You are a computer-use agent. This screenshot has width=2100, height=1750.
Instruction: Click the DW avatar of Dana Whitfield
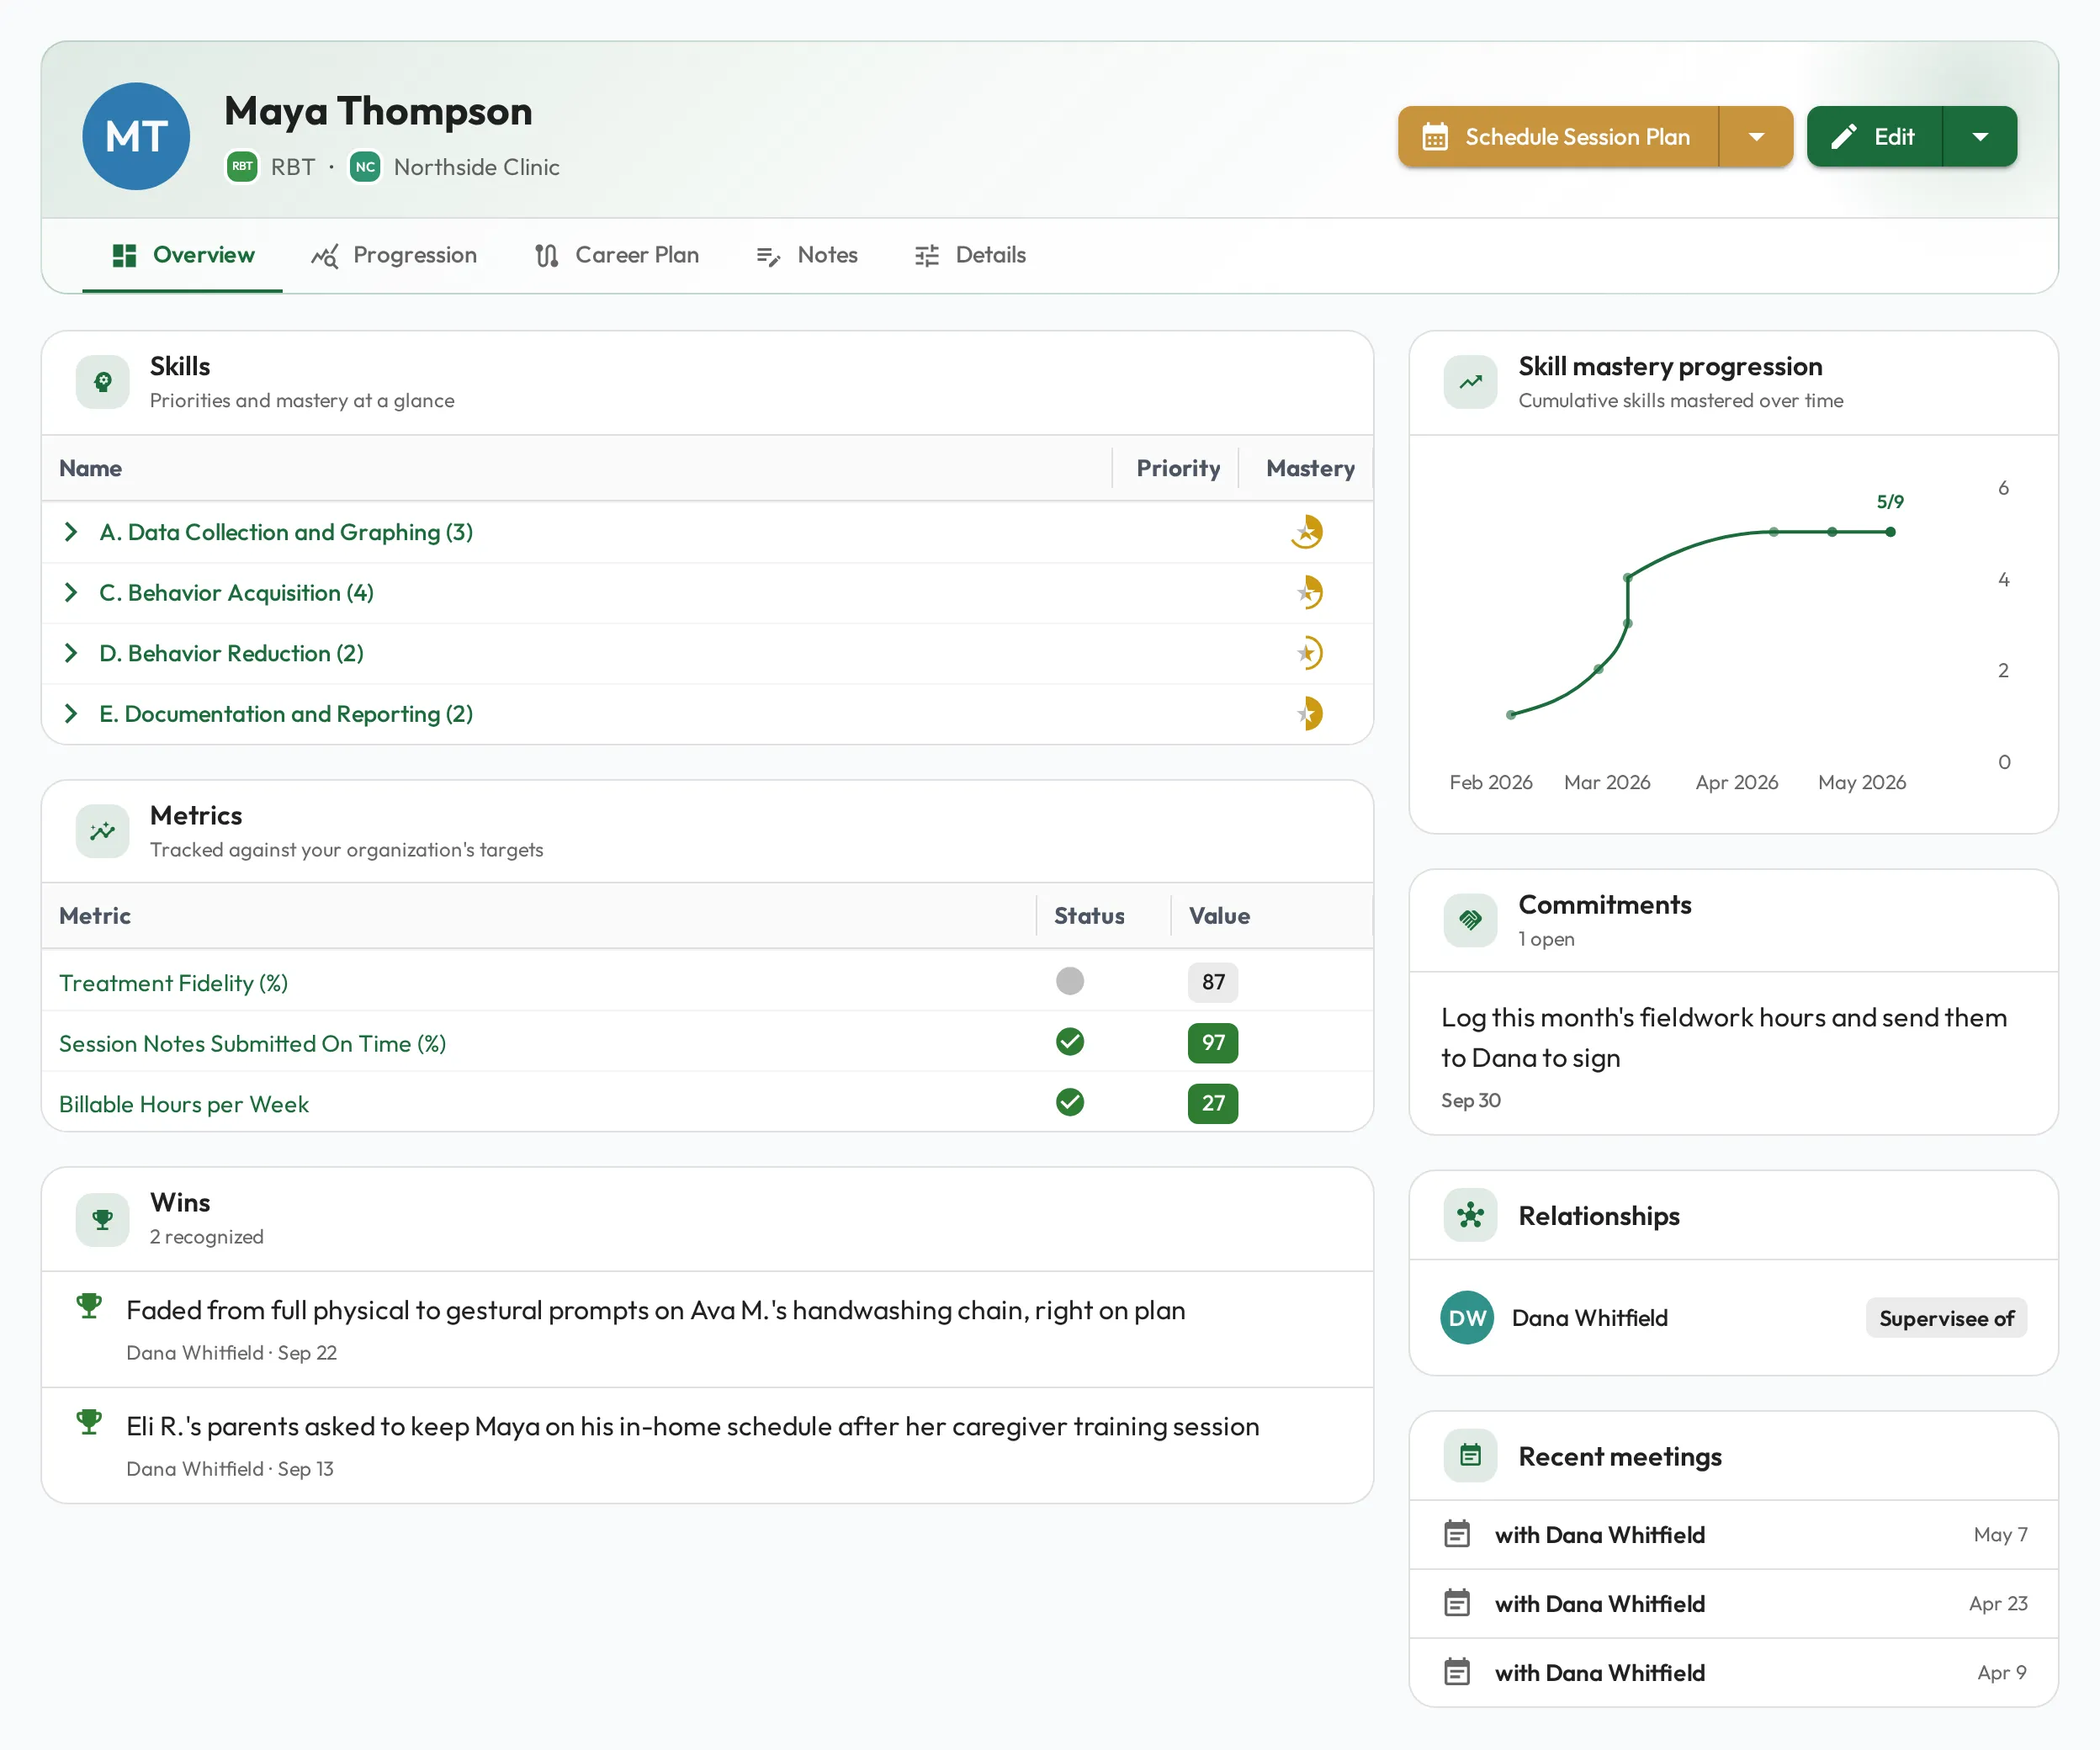click(x=1467, y=1318)
